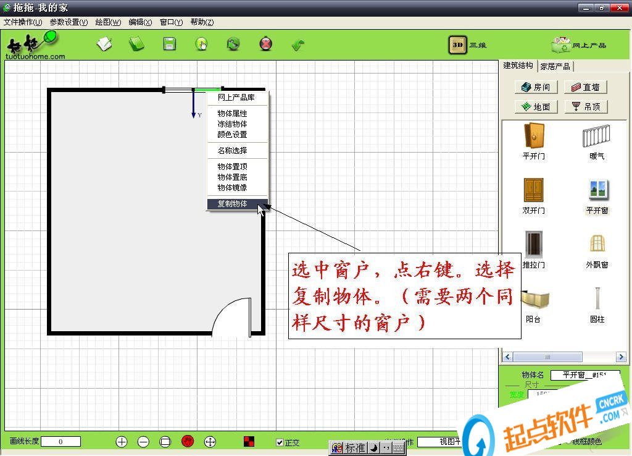Click the new document paper icon

click(104, 44)
